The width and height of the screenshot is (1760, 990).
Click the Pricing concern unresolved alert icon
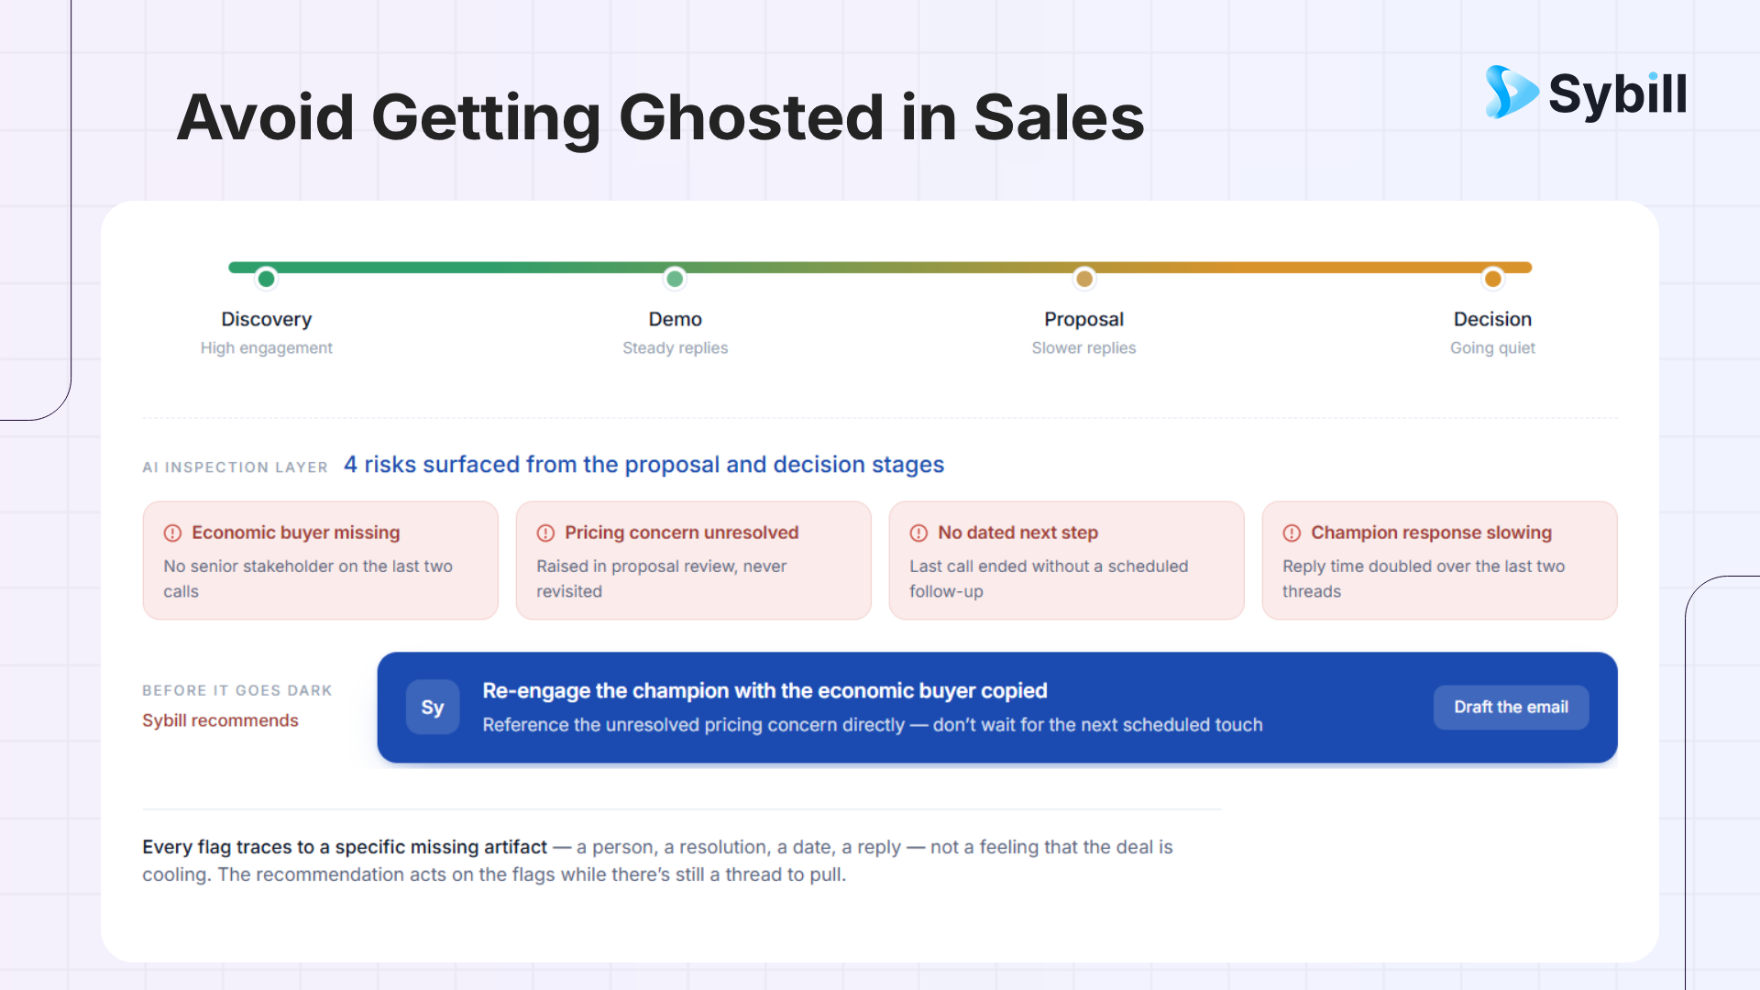pyautogui.click(x=545, y=533)
